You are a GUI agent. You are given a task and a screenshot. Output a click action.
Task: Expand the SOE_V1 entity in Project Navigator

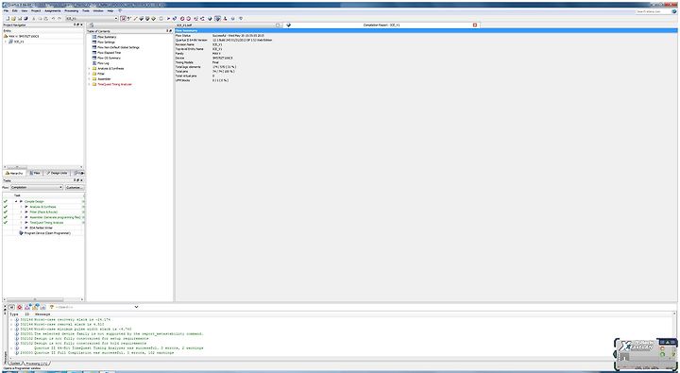(6, 42)
